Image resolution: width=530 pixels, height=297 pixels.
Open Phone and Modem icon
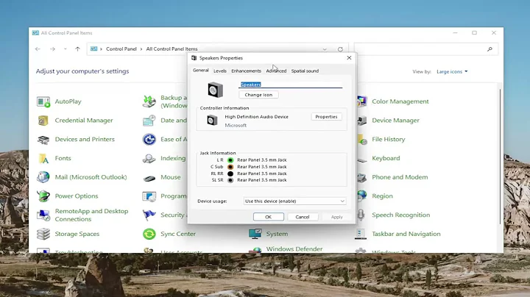coord(361,177)
